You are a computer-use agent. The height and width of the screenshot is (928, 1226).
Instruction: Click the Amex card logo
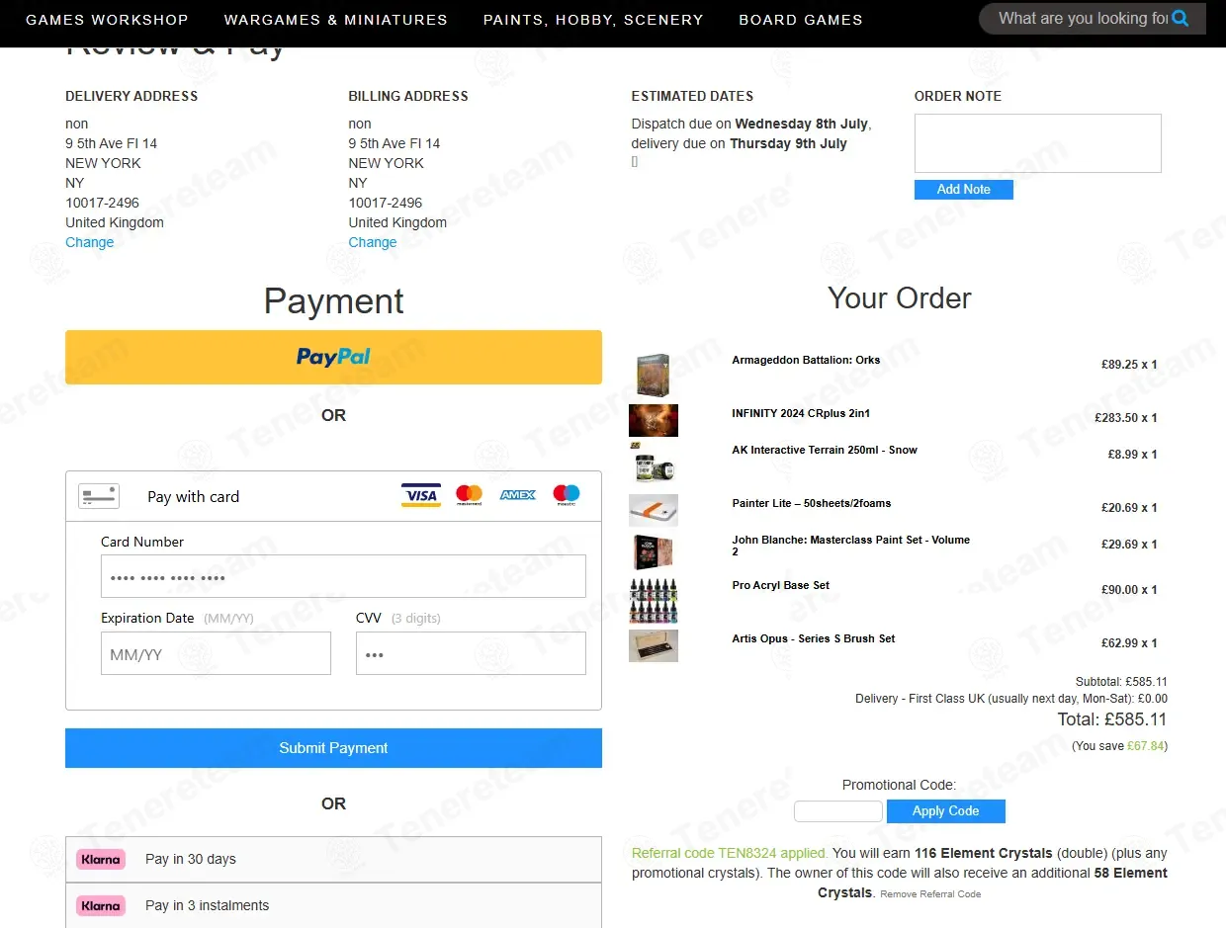[x=517, y=495]
